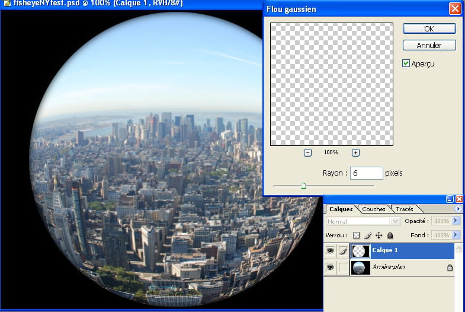Screen dimensions: 465x312
Task: Close the layers palette
Action: (x=459, y=199)
